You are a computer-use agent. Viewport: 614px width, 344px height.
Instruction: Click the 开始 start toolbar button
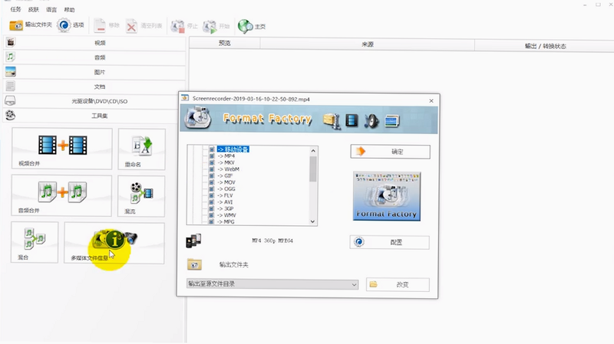click(216, 26)
